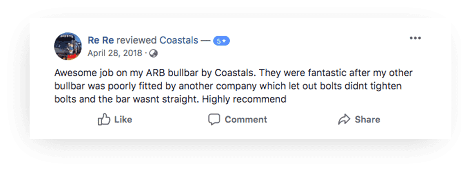Viewport: 461px width, 171px height.
Task: Click the curved arrow Share icon
Action: pyautogui.click(x=344, y=119)
